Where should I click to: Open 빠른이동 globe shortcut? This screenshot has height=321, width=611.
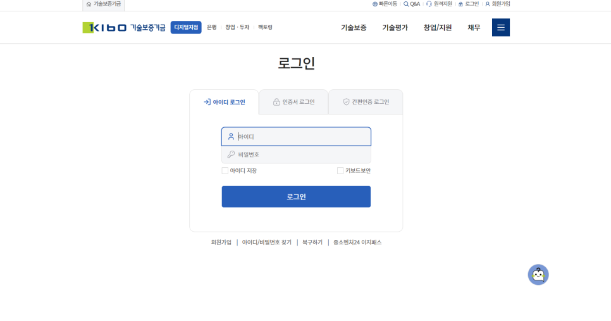(385, 4)
